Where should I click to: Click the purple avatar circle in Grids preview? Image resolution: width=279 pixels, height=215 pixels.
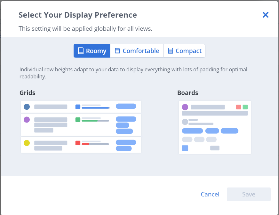pyautogui.click(x=27, y=120)
